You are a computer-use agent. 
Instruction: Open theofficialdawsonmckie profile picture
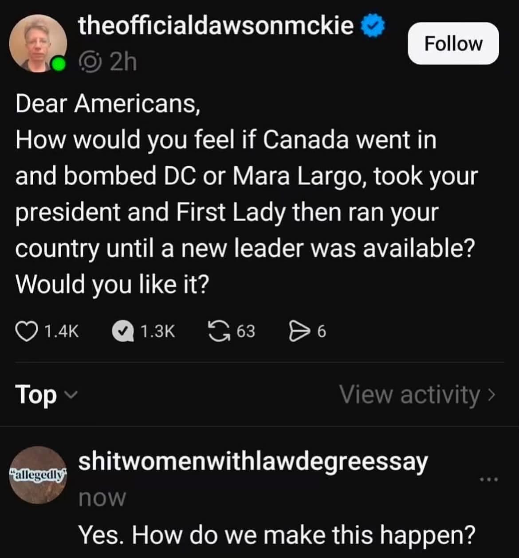click(x=38, y=43)
